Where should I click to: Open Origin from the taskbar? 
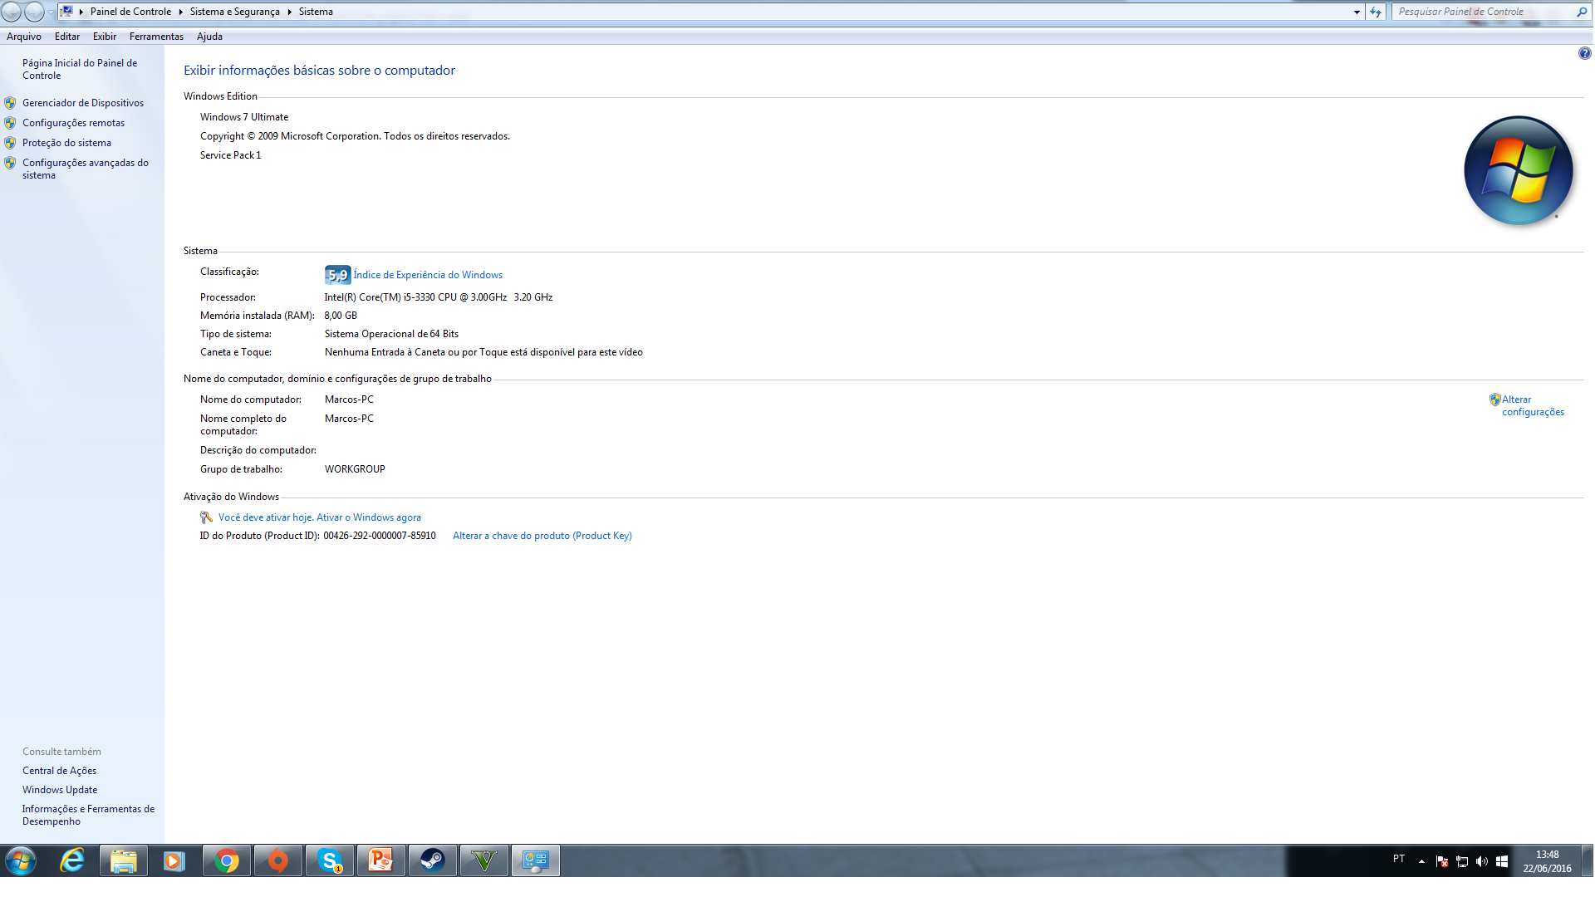click(277, 861)
